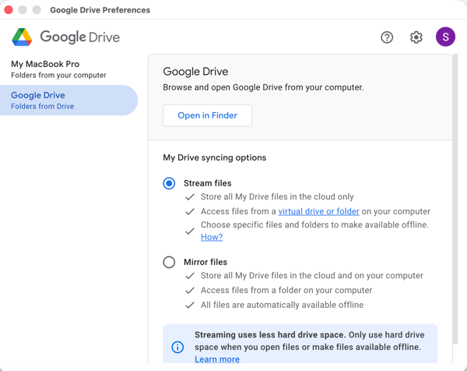The width and height of the screenshot is (467, 371).
Task: Open settings via the gear icon
Action: 416,37
